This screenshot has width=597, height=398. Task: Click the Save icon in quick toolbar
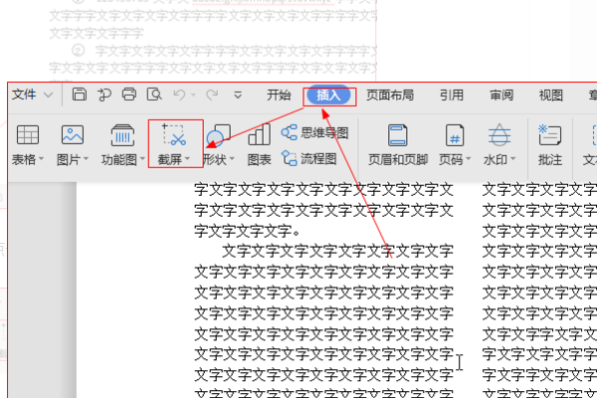pos(80,95)
